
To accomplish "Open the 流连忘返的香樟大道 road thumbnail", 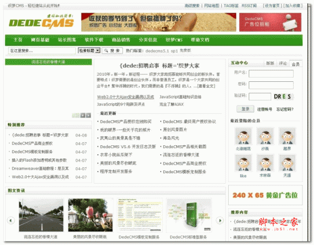I will (41, 215).
